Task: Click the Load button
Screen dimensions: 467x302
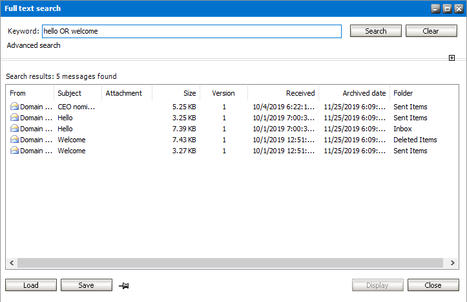Action: (31, 285)
